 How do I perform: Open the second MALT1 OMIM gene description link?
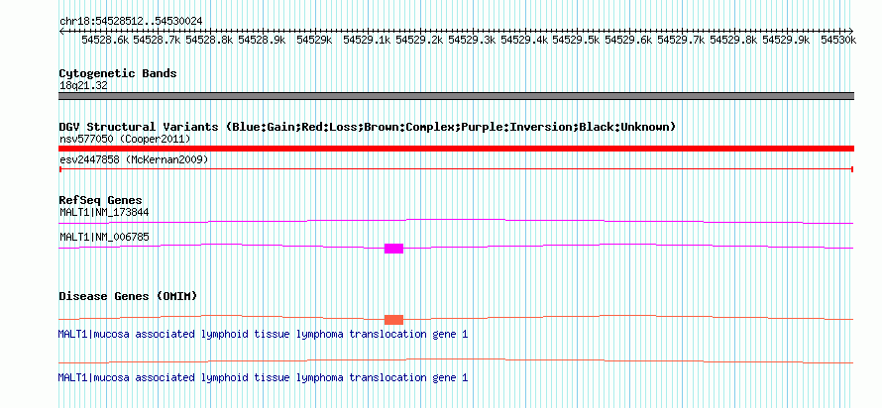pos(263,377)
